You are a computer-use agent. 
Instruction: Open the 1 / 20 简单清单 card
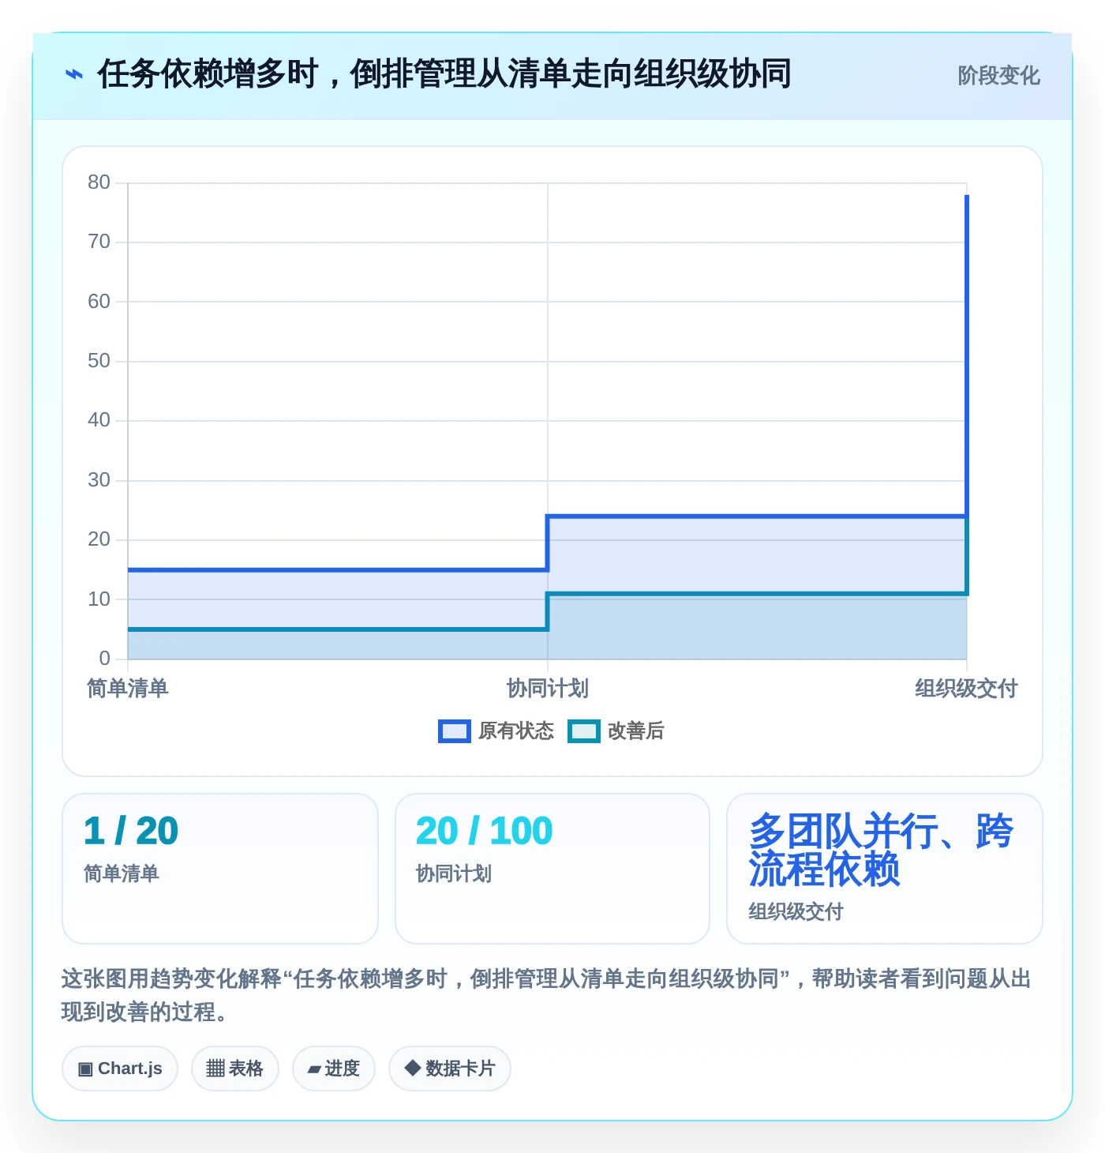click(x=220, y=869)
